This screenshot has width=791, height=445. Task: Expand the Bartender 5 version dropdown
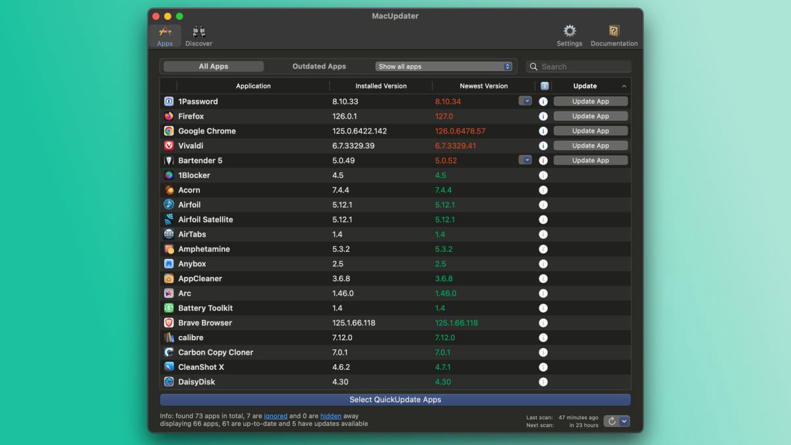[x=525, y=160]
